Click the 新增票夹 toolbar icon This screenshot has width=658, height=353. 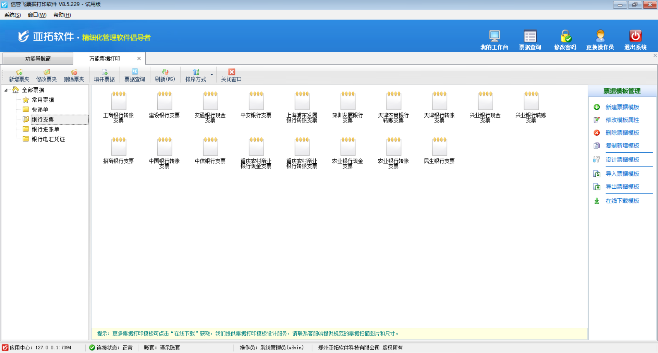(x=19, y=72)
